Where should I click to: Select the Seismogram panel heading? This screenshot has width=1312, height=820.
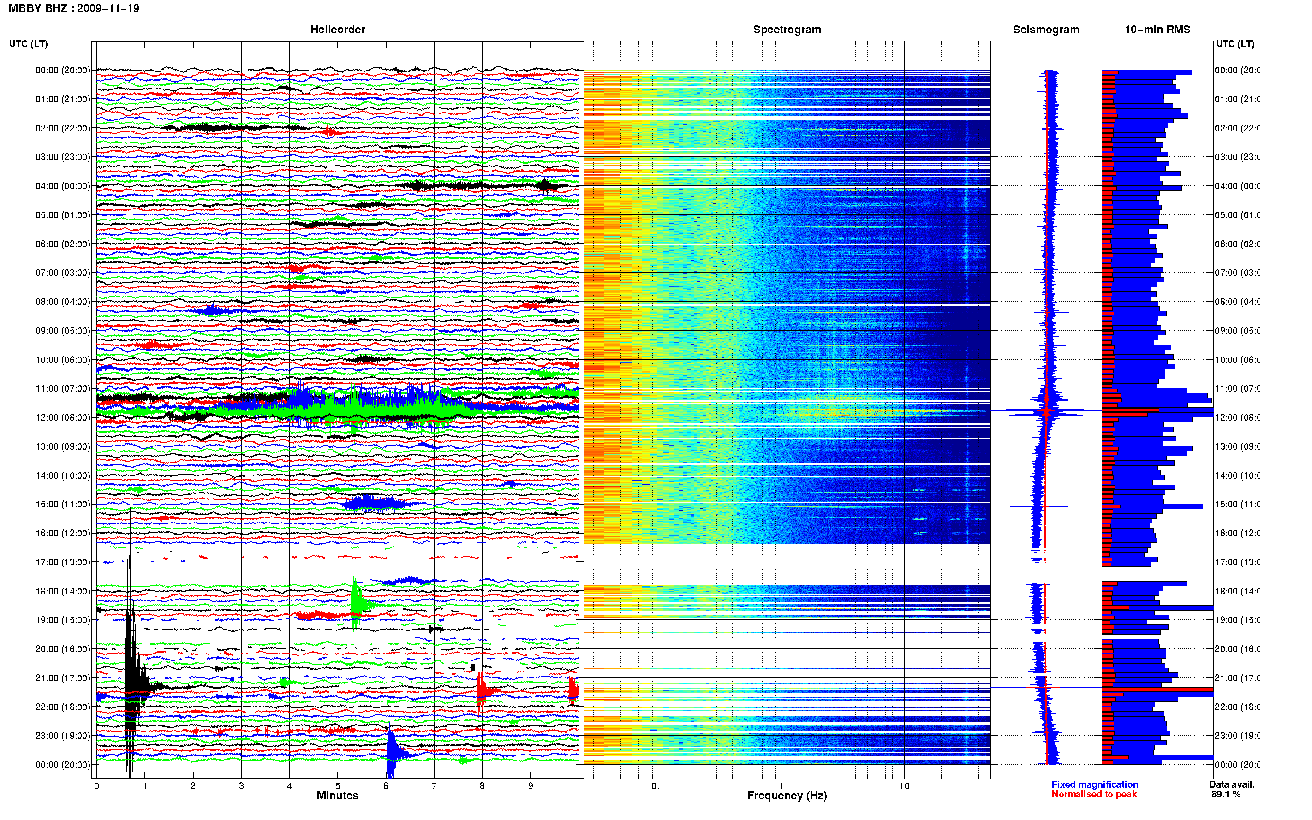[1046, 30]
